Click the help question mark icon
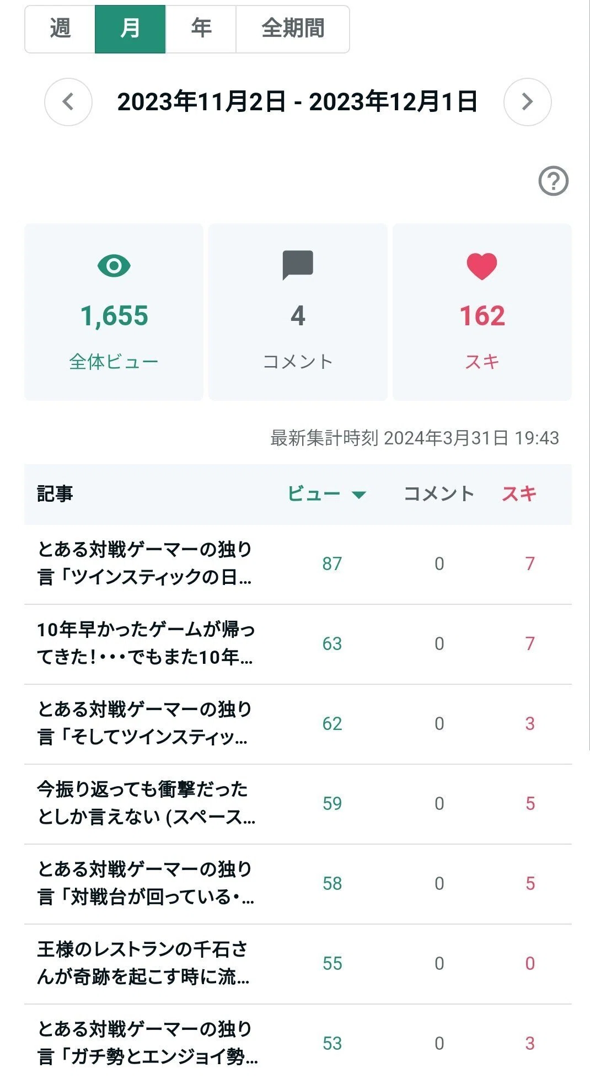The image size is (590, 1079). click(x=553, y=180)
